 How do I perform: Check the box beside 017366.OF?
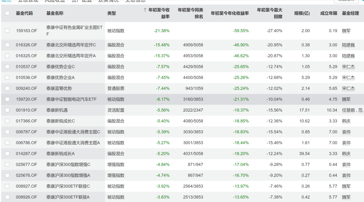7,121
